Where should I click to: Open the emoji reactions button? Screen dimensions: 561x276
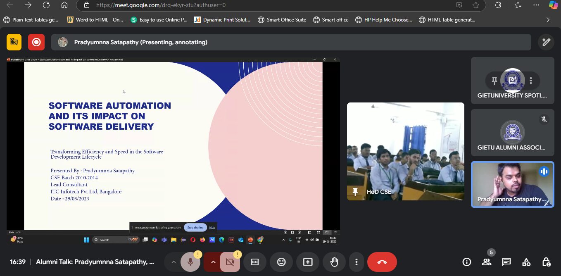click(281, 262)
